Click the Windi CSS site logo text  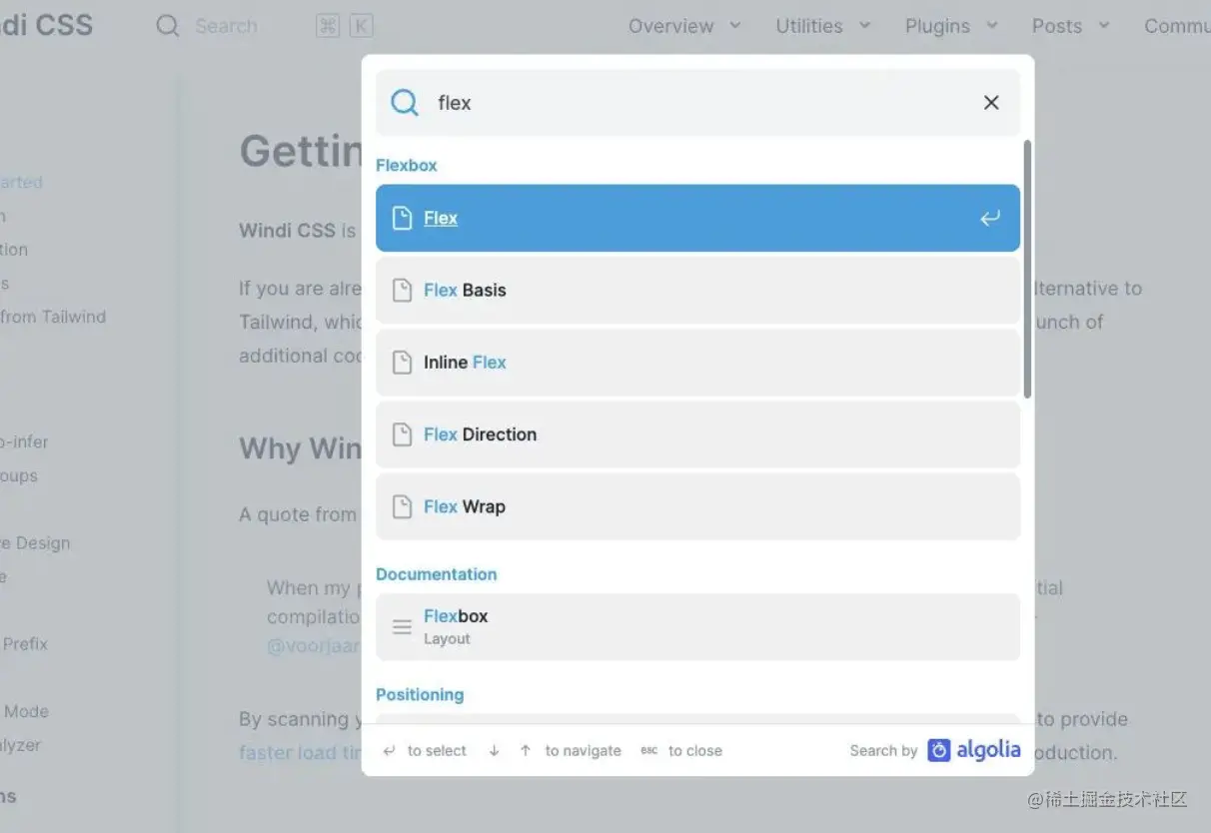(46, 25)
